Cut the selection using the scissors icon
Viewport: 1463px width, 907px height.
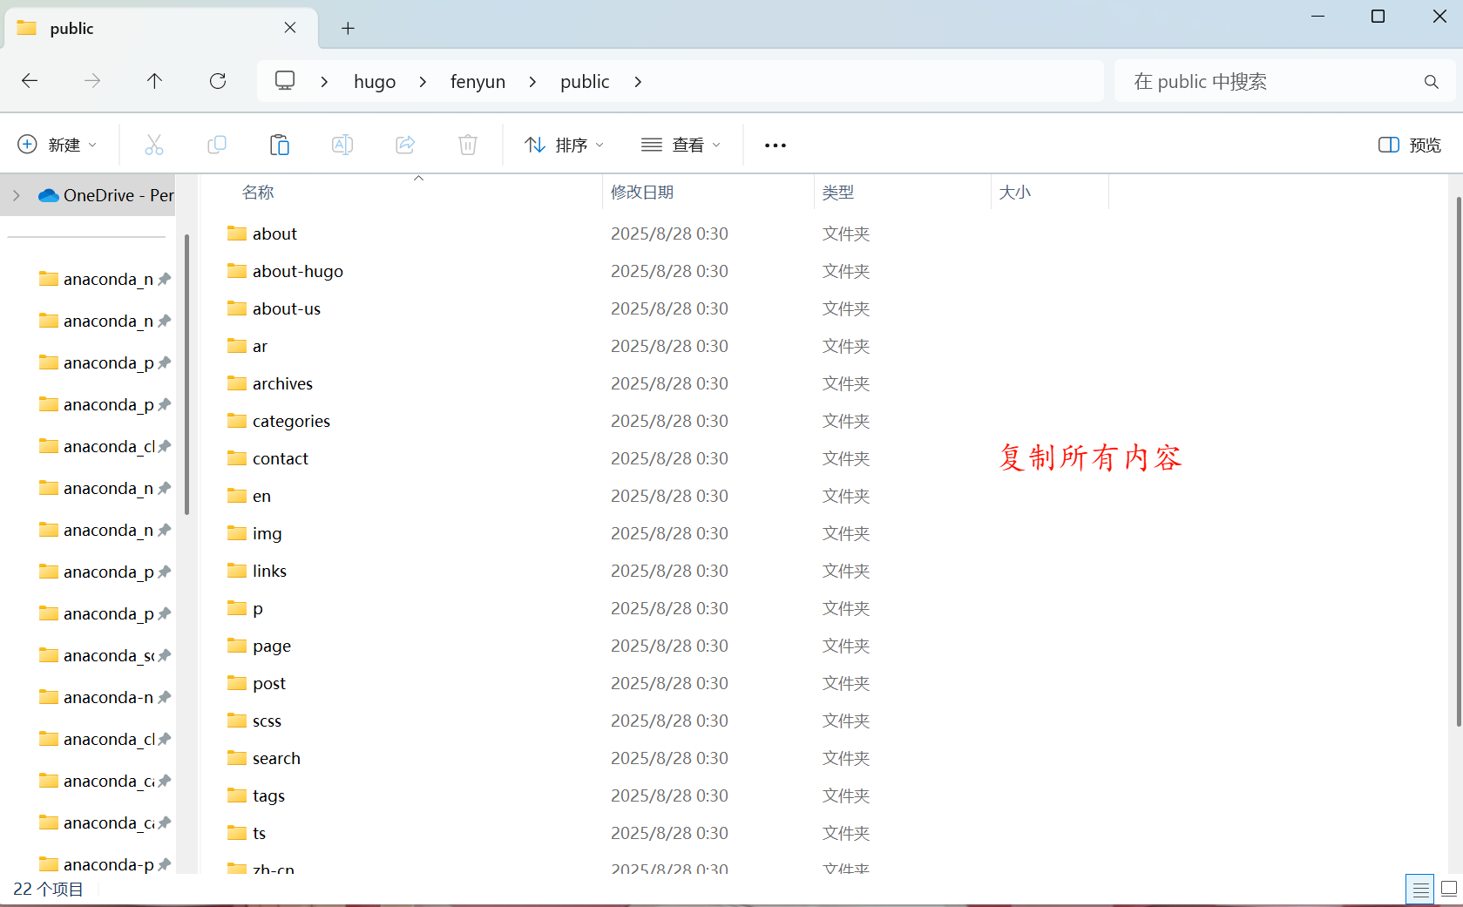[154, 145]
